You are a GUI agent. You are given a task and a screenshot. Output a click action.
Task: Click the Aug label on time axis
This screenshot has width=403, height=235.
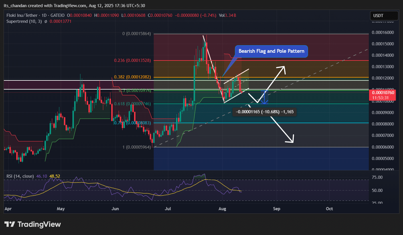(222, 209)
